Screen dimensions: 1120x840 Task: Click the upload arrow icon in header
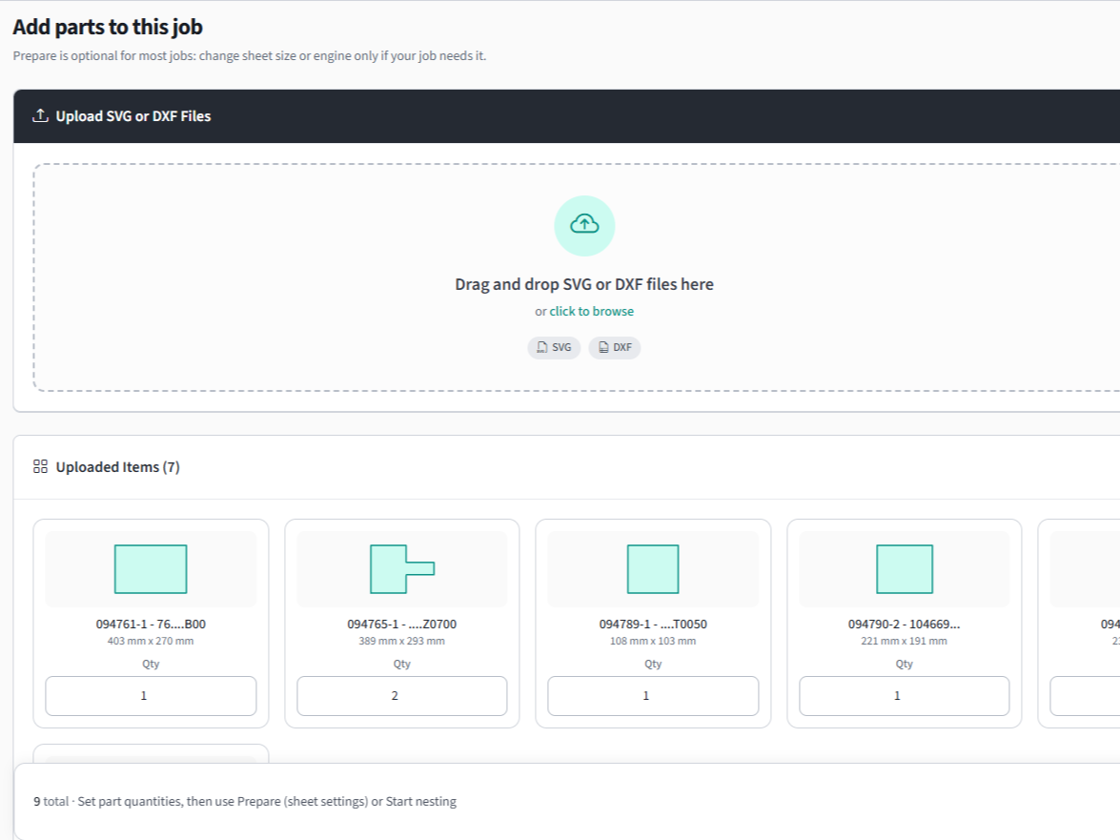(40, 116)
